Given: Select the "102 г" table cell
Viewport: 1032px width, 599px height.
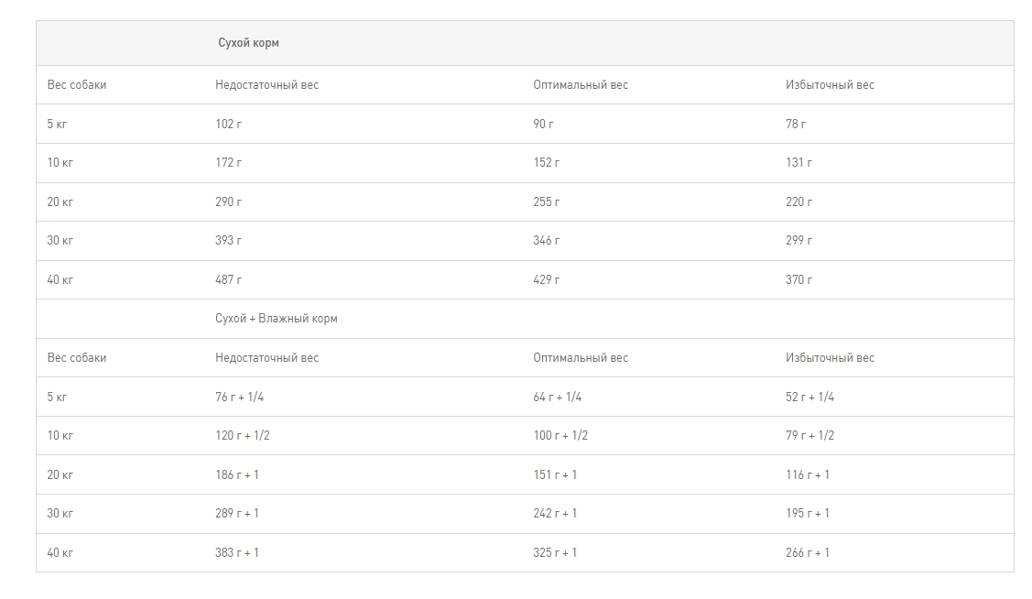Looking at the screenshot, I should click(x=229, y=124).
